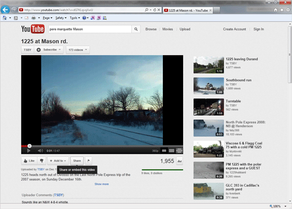The image size is (292, 209).
Task: Like the video
Action: pyautogui.click(x=29, y=161)
